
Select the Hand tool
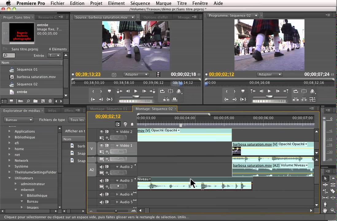point(325,211)
